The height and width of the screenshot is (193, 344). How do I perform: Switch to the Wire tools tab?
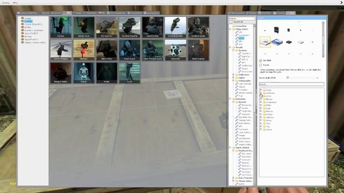tap(290, 13)
